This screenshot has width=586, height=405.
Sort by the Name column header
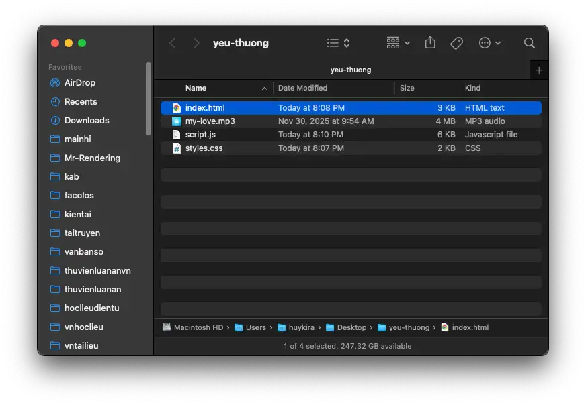tap(196, 89)
